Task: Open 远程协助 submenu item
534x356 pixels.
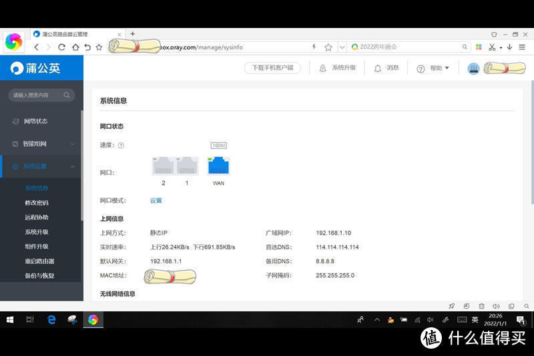Action: tap(37, 217)
